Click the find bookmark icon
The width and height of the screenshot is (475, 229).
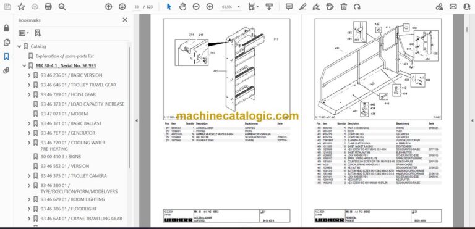click(x=38, y=33)
